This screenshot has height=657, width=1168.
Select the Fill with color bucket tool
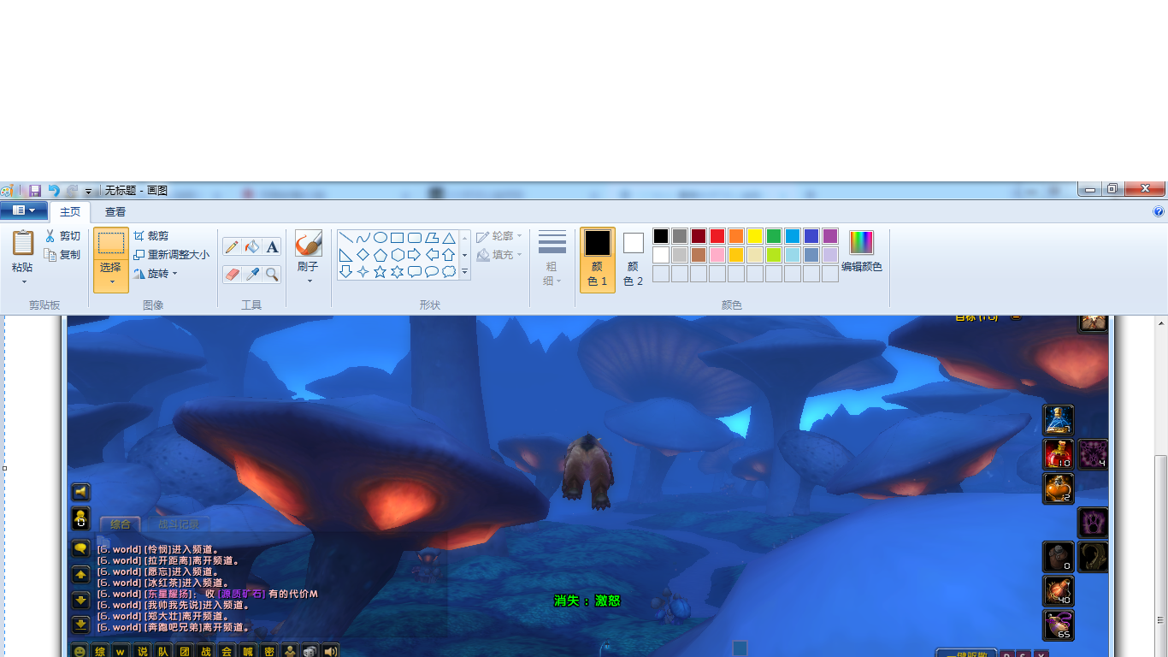[x=251, y=246]
